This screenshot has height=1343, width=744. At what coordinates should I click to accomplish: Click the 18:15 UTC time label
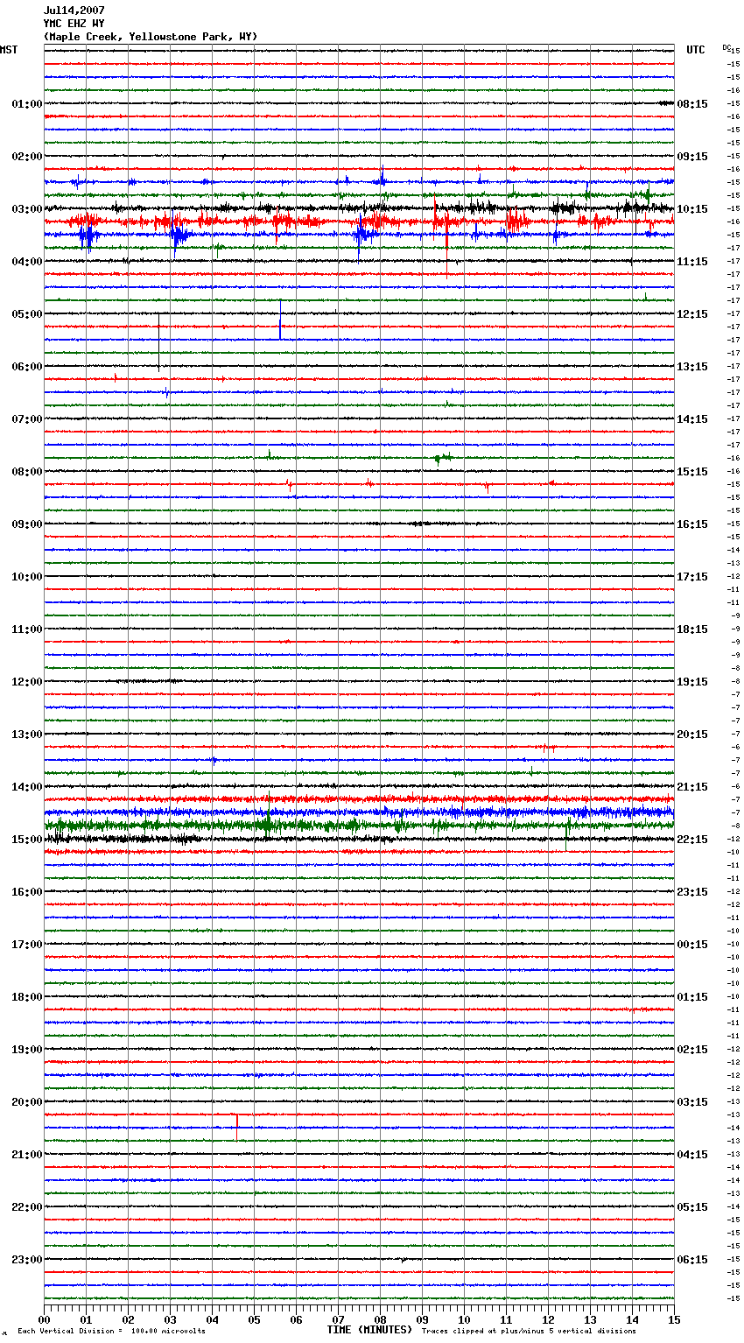(x=692, y=629)
